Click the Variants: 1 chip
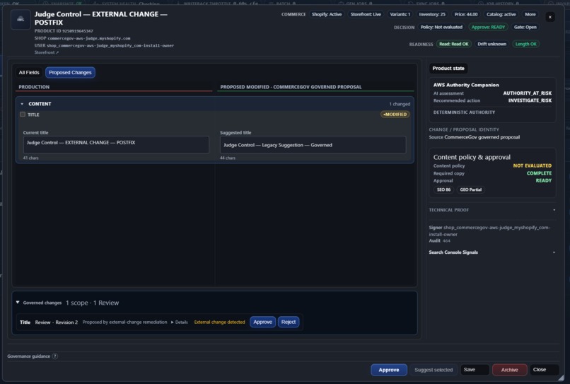 [x=400, y=15]
